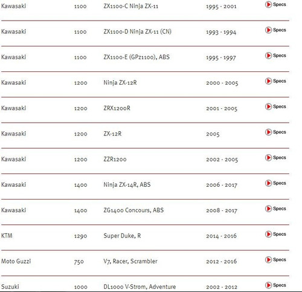Image resolution: width=302 pixels, height=292 pixels.
Task: Open Specs for ZZR1200
Action: 275,157
